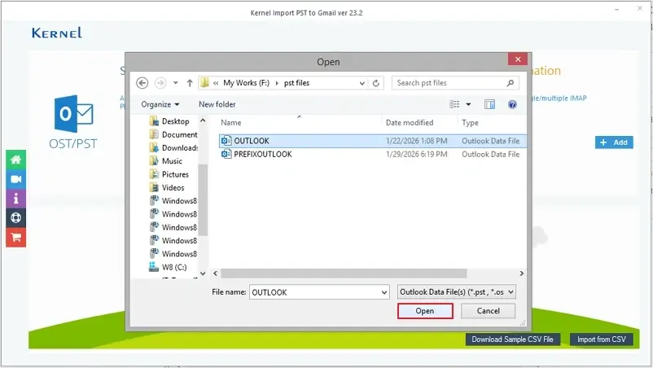Open the dark support lifebuoy sidebar icon
This screenshot has width=653, height=368.
pyautogui.click(x=15, y=217)
